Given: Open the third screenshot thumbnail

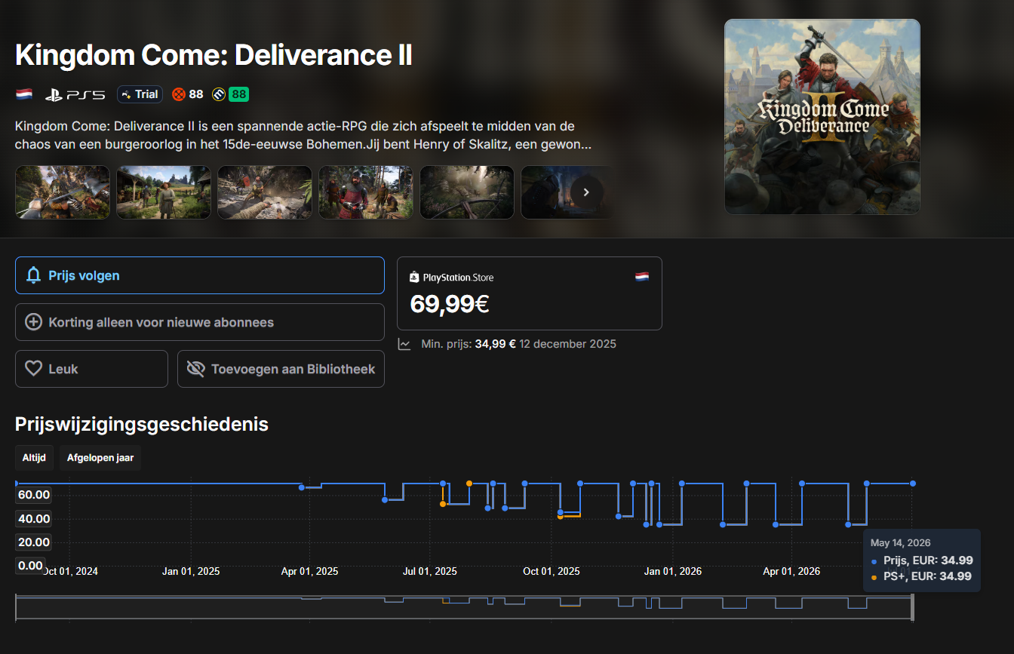Looking at the screenshot, I should [265, 192].
